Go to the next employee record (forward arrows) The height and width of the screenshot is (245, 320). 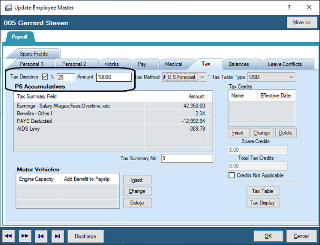pyautogui.click(x=25, y=236)
